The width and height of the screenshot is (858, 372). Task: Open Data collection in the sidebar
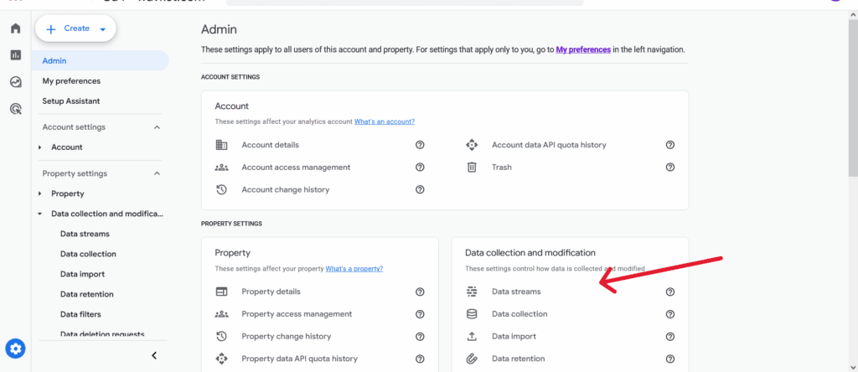point(88,254)
